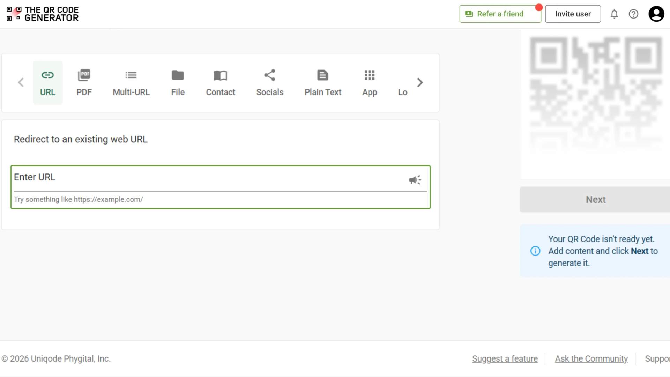670x377 pixels.
Task: Select the Socials share icon
Action: [270, 75]
